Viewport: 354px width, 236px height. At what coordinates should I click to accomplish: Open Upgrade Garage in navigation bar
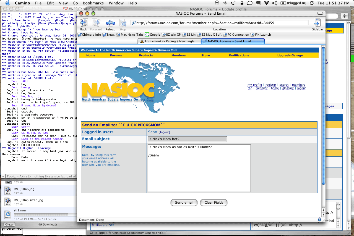[290, 55]
